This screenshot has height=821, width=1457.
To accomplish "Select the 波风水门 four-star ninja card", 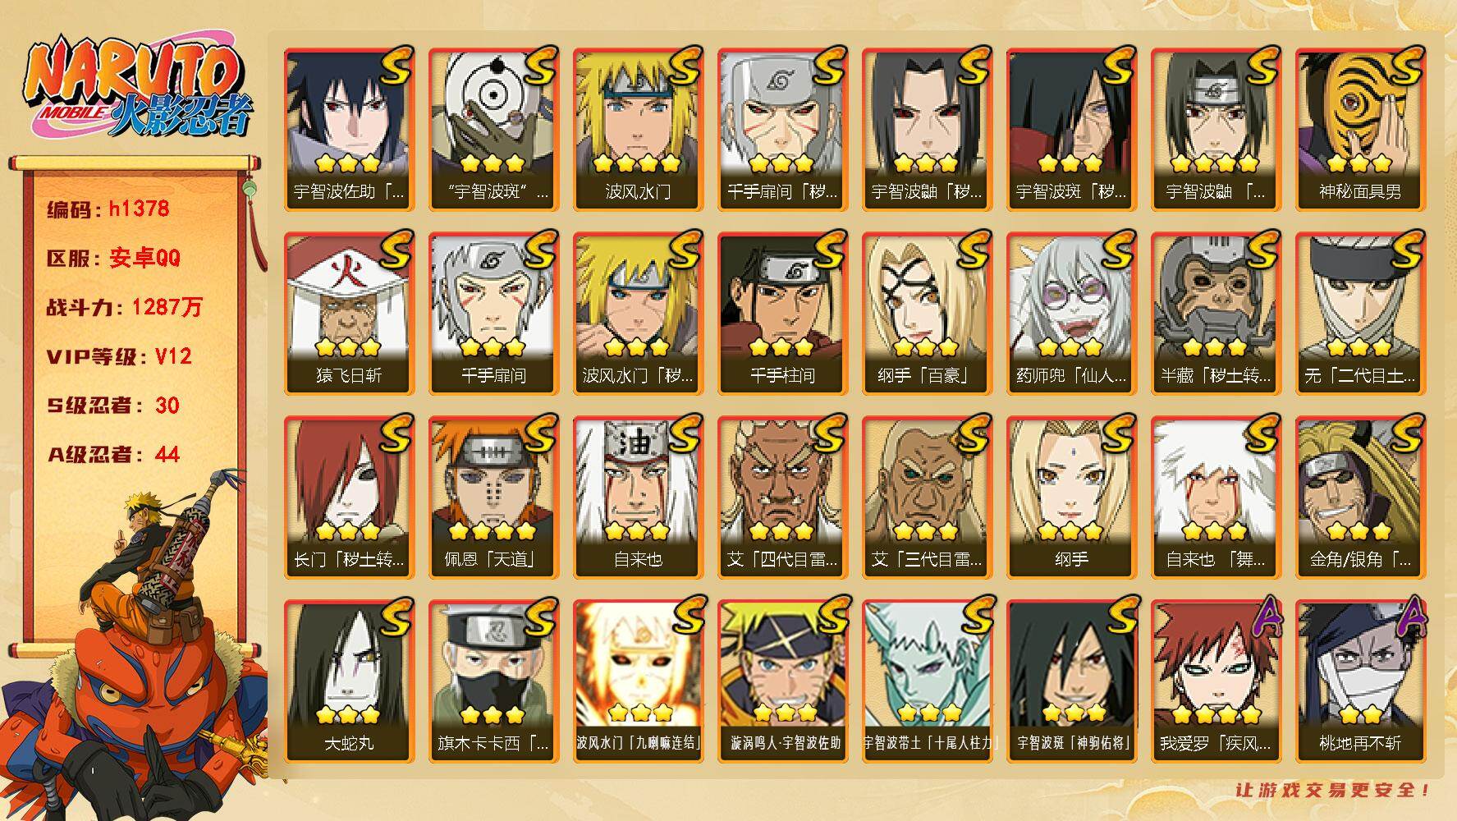I will click(x=638, y=130).
